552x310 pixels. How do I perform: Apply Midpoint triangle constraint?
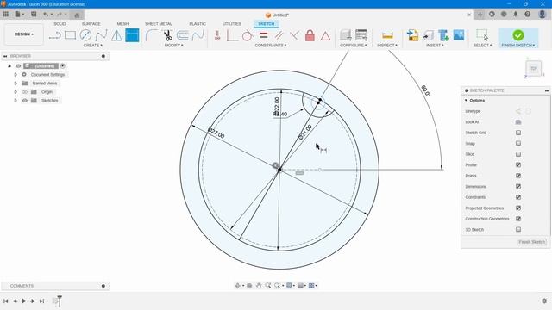point(325,35)
